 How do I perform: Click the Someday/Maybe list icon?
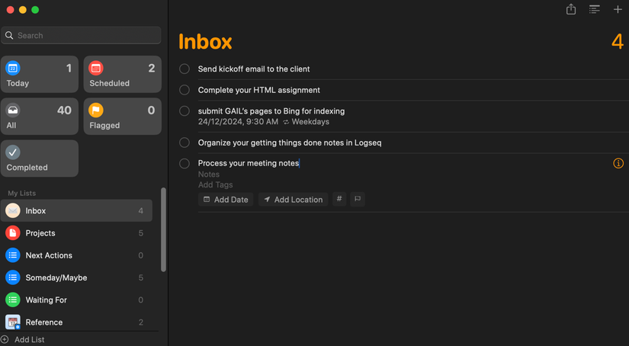(x=13, y=277)
